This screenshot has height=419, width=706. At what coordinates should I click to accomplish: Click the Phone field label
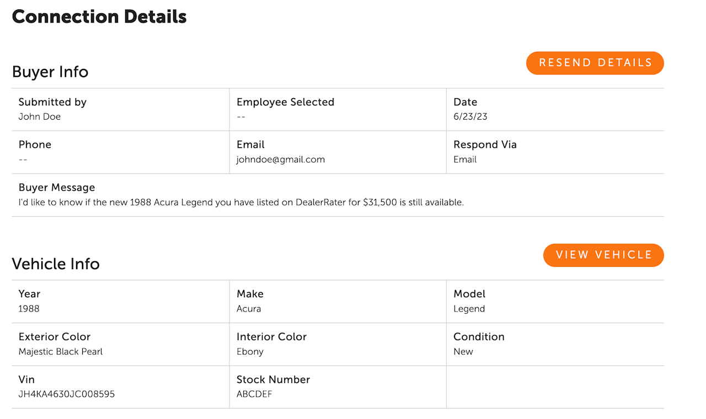[x=35, y=144]
